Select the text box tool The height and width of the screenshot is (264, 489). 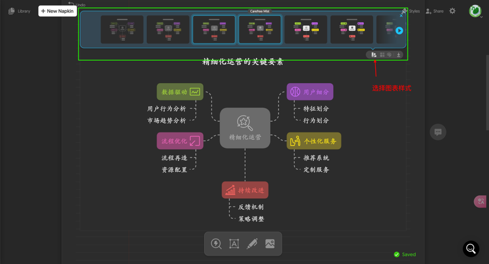click(234, 244)
